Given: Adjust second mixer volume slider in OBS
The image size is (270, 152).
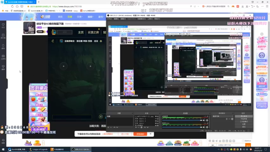Looking at the screenshot, I should pyautogui.click(x=182, y=127).
